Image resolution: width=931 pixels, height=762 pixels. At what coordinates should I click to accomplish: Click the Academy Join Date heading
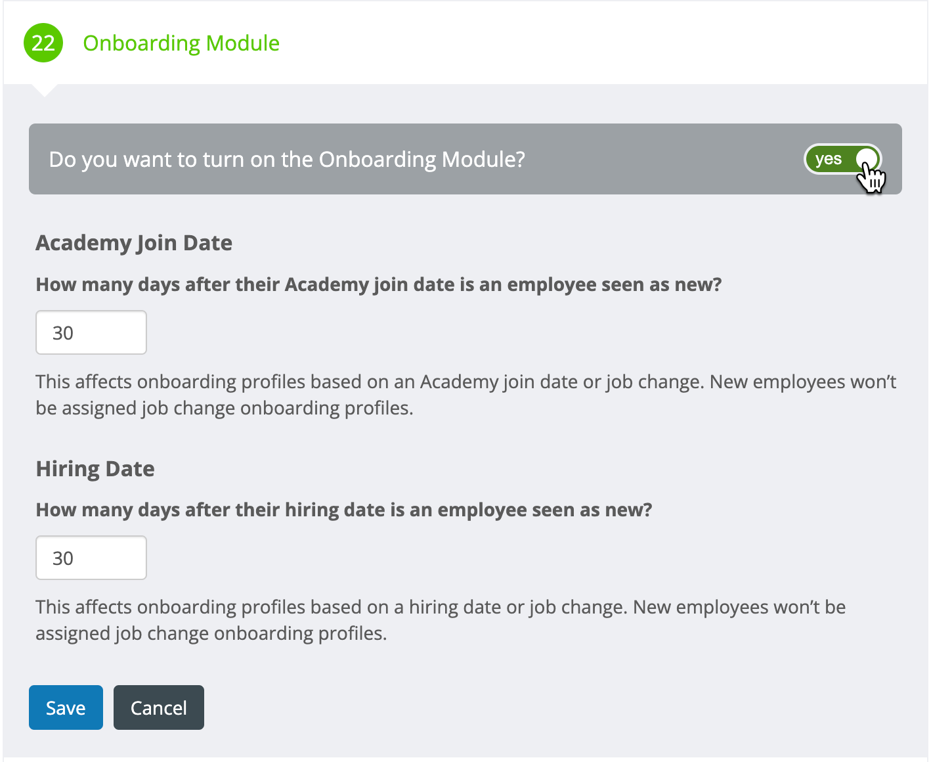[x=133, y=242]
